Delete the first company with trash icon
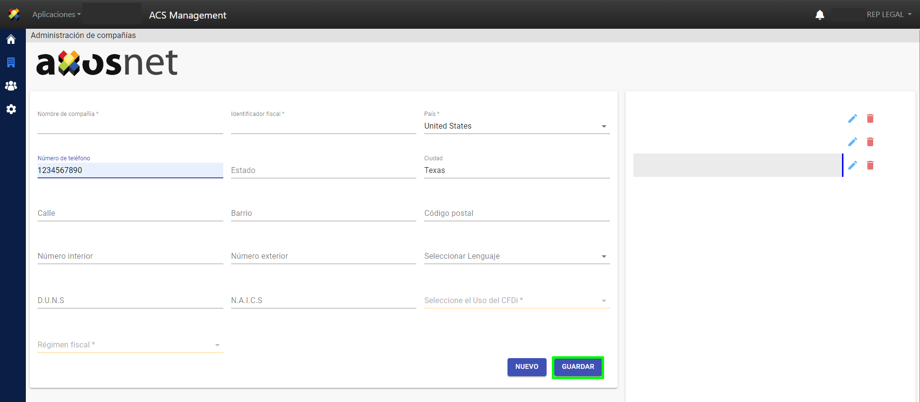This screenshot has height=402, width=920. (870, 118)
